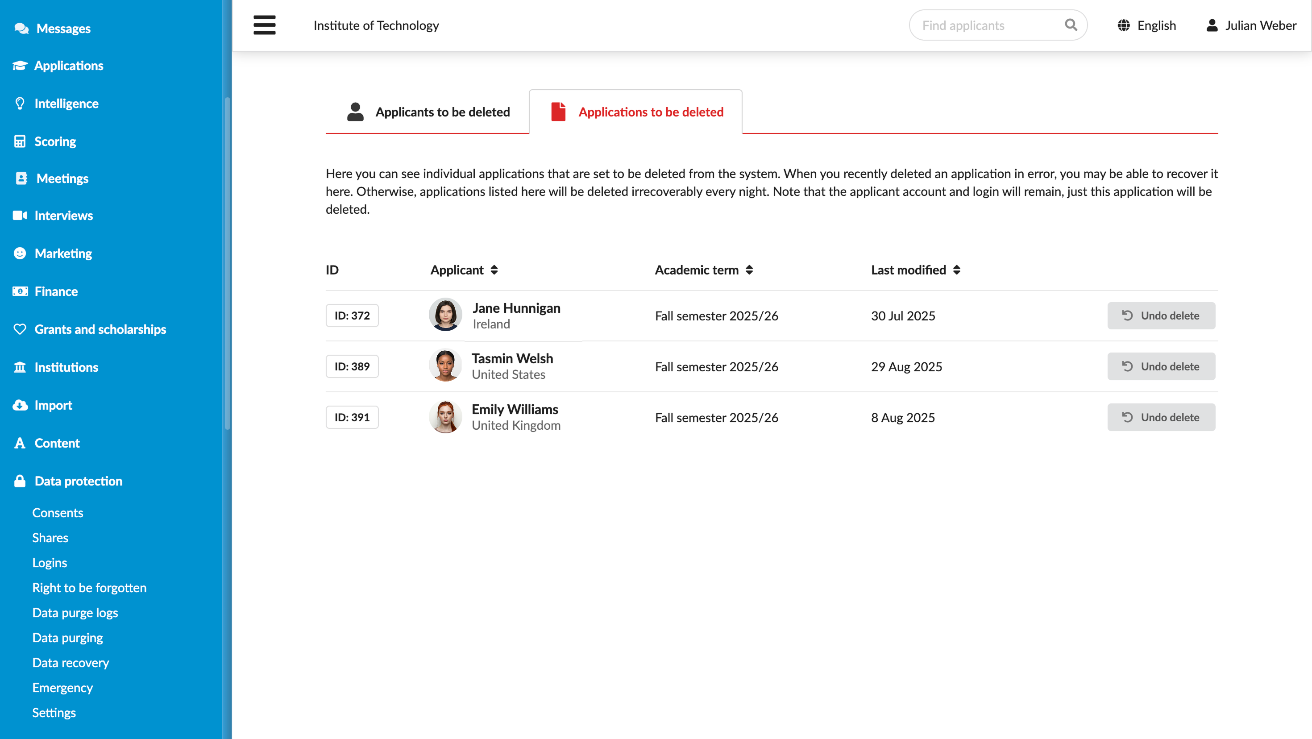Click the Intelligence lightbulb icon
This screenshot has width=1312, height=739.
pyautogui.click(x=20, y=104)
